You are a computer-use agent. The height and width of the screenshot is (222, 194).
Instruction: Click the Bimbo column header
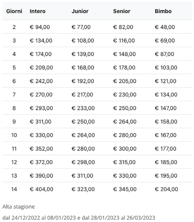(x=163, y=11)
